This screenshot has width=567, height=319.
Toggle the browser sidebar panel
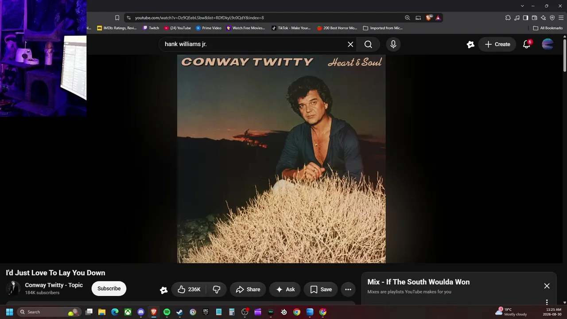(x=525, y=18)
